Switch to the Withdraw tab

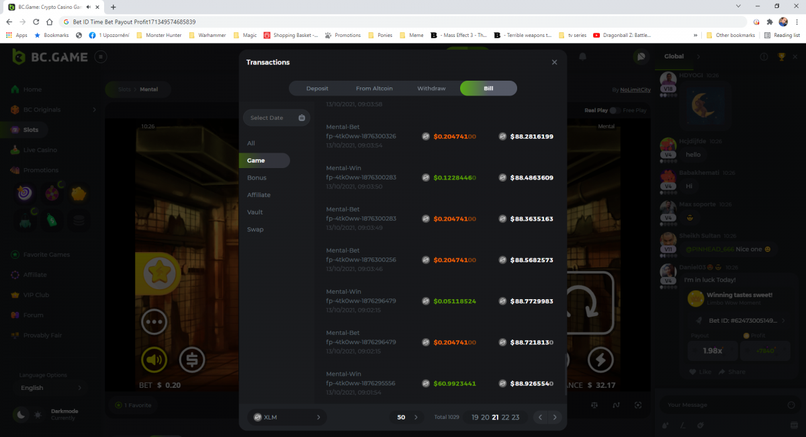click(x=431, y=89)
